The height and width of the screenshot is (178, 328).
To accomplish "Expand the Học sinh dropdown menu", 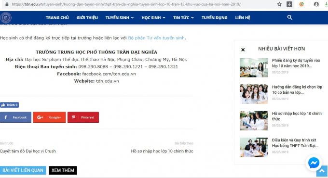I will coord(153,18).
